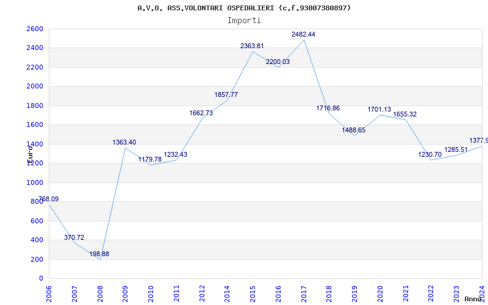Viewport: 488px width, 305px height.
Task: Click the peak value 2482.44
Action: click(303, 34)
